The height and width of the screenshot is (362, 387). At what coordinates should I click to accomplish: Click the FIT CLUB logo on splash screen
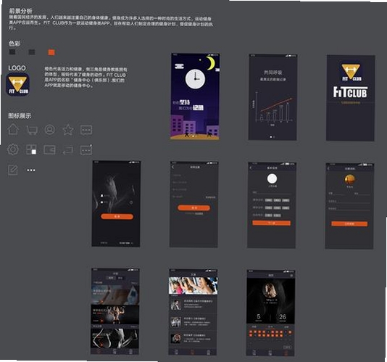click(351, 73)
